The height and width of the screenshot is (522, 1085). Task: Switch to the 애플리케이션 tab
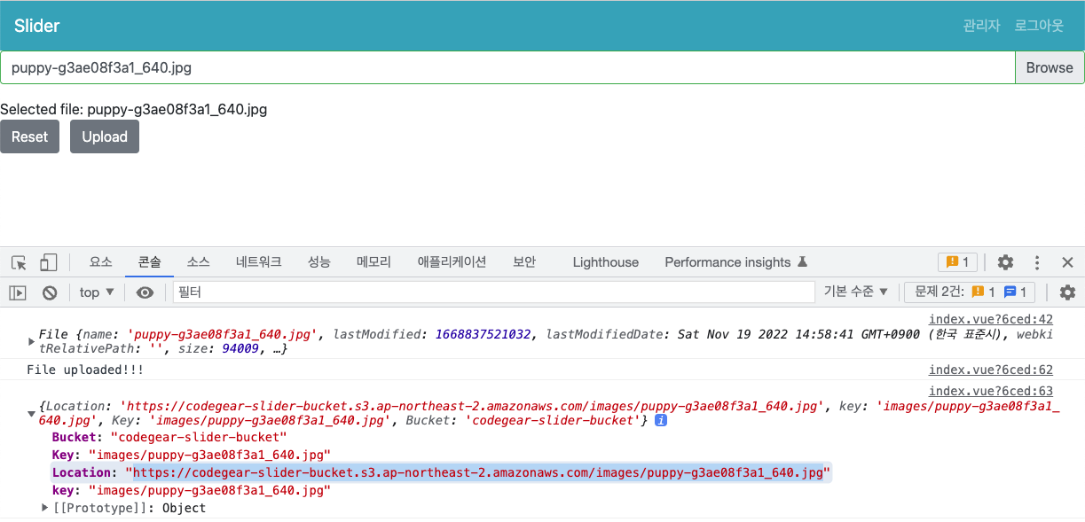pyautogui.click(x=452, y=262)
